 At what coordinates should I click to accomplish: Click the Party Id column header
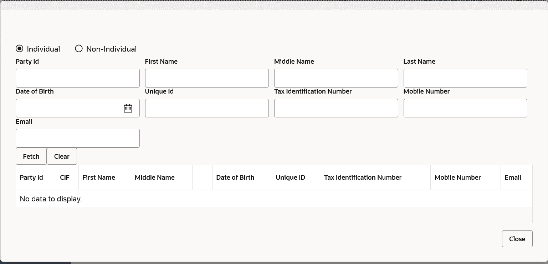31,178
